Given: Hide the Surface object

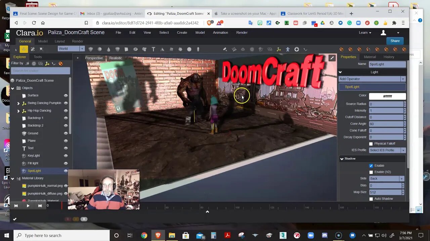Looking at the screenshot, I should pyautogui.click(x=66, y=95).
